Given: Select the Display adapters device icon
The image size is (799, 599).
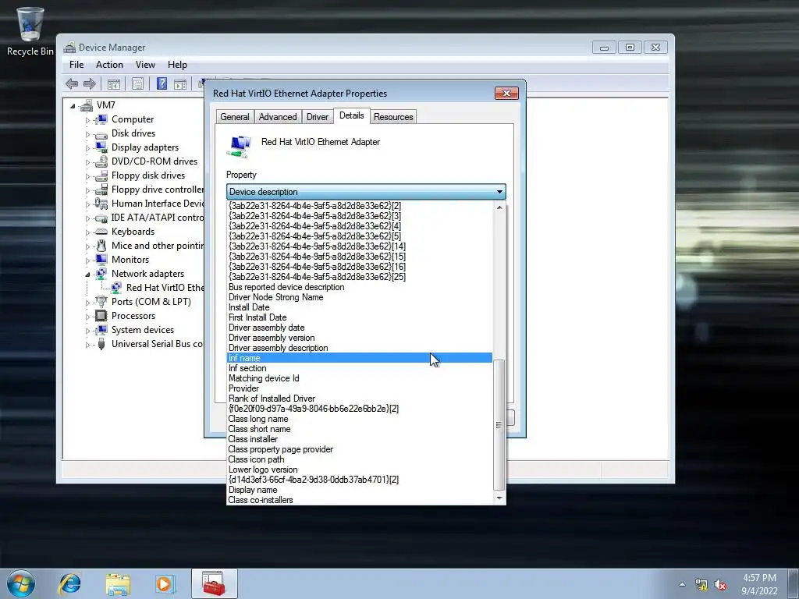Looking at the screenshot, I should pyautogui.click(x=101, y=147).
